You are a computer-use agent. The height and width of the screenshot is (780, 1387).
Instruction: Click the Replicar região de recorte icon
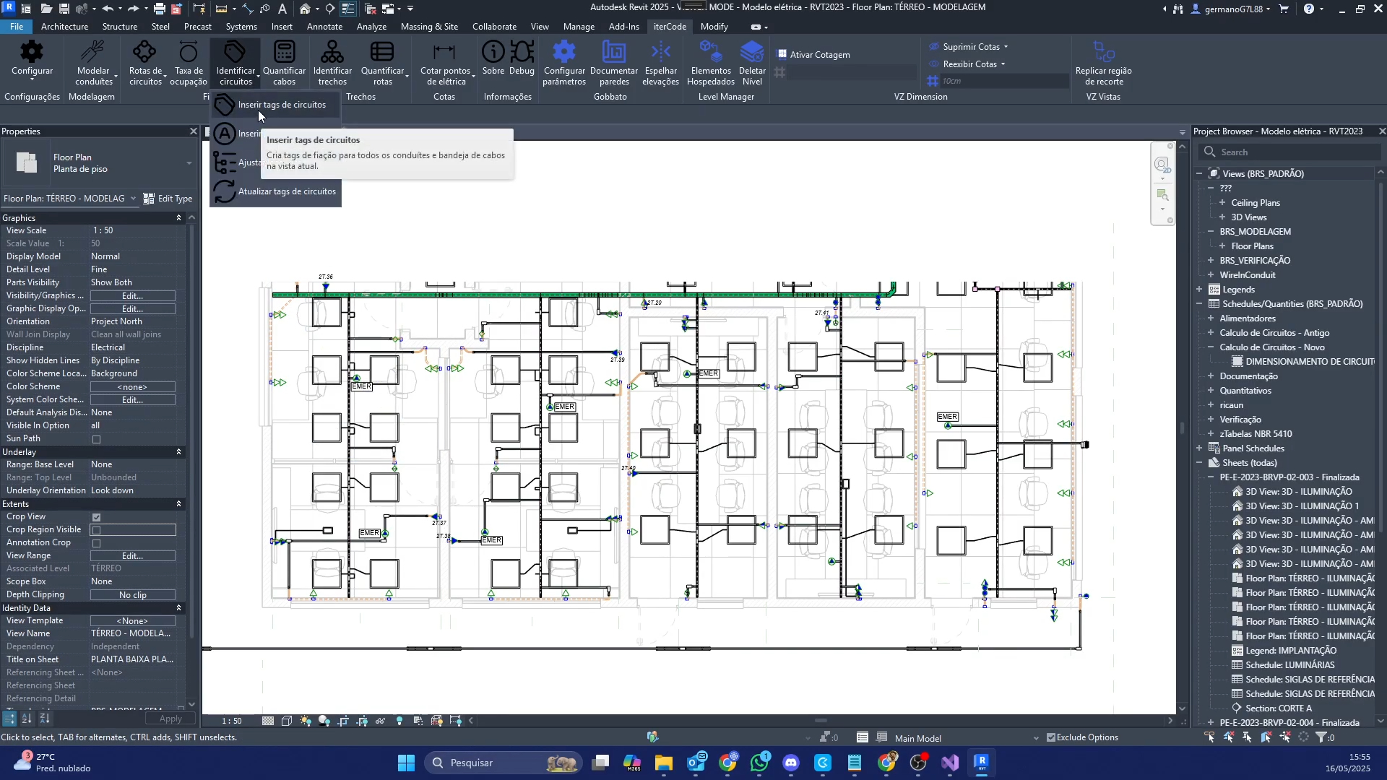(x=1103, y=53)
